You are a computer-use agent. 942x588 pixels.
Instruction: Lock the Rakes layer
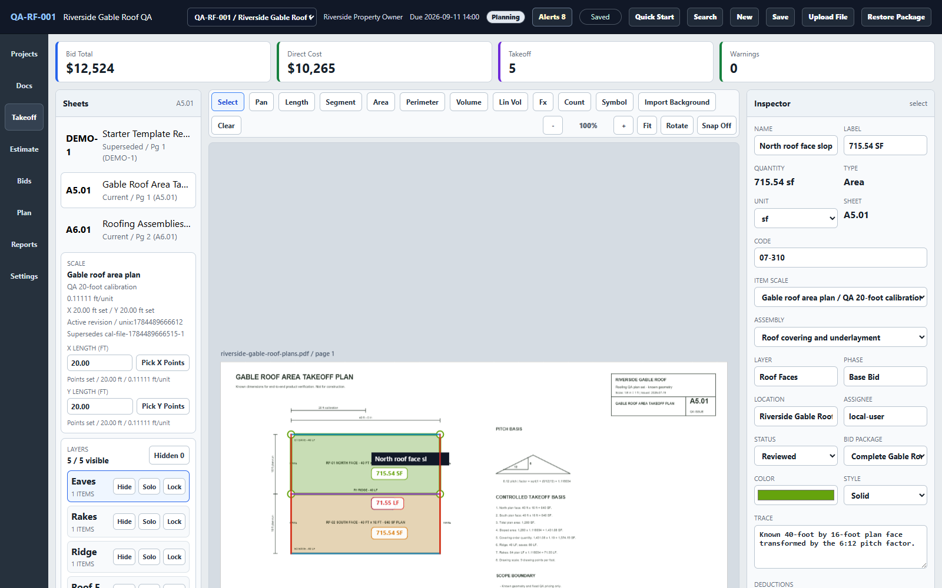coord(174,522)
